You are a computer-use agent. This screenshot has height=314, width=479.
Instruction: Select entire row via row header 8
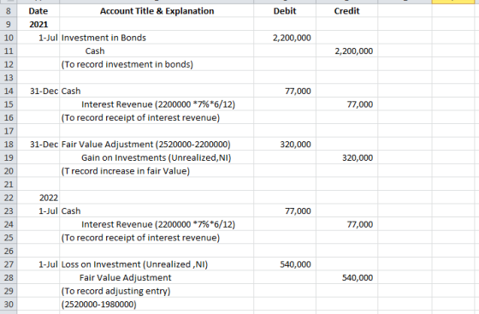coord(9,11)
